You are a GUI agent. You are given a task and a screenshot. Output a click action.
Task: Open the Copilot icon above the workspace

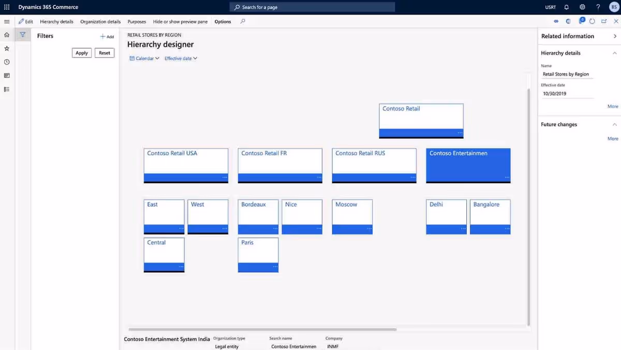[x=581, y=21]
